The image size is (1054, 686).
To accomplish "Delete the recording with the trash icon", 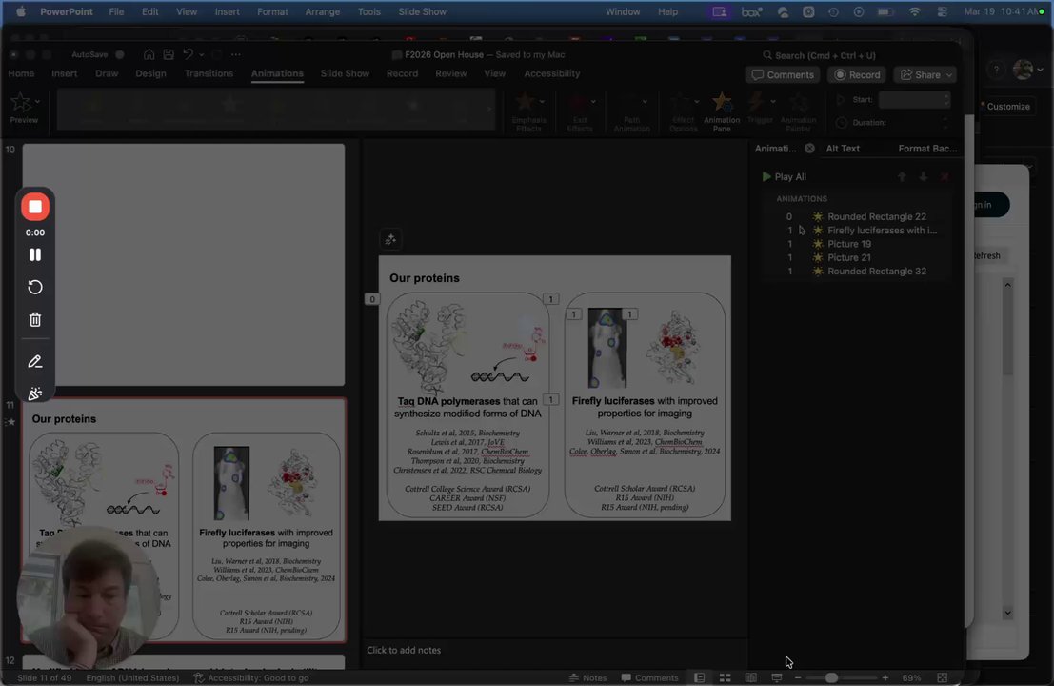I will click(35, 320).
